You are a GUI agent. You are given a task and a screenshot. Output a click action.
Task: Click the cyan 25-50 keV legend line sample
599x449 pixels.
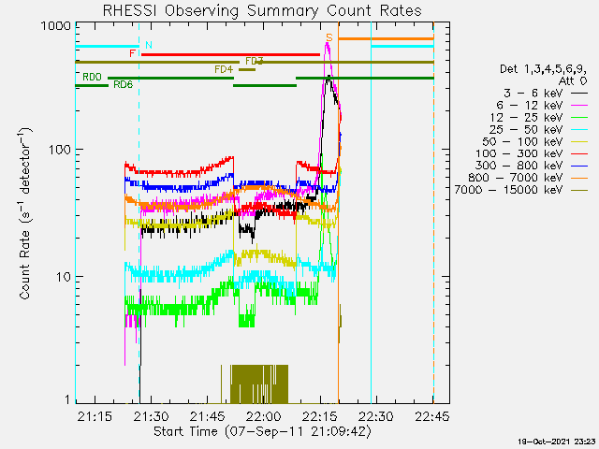pyautogui.click(x=579, y=130)
